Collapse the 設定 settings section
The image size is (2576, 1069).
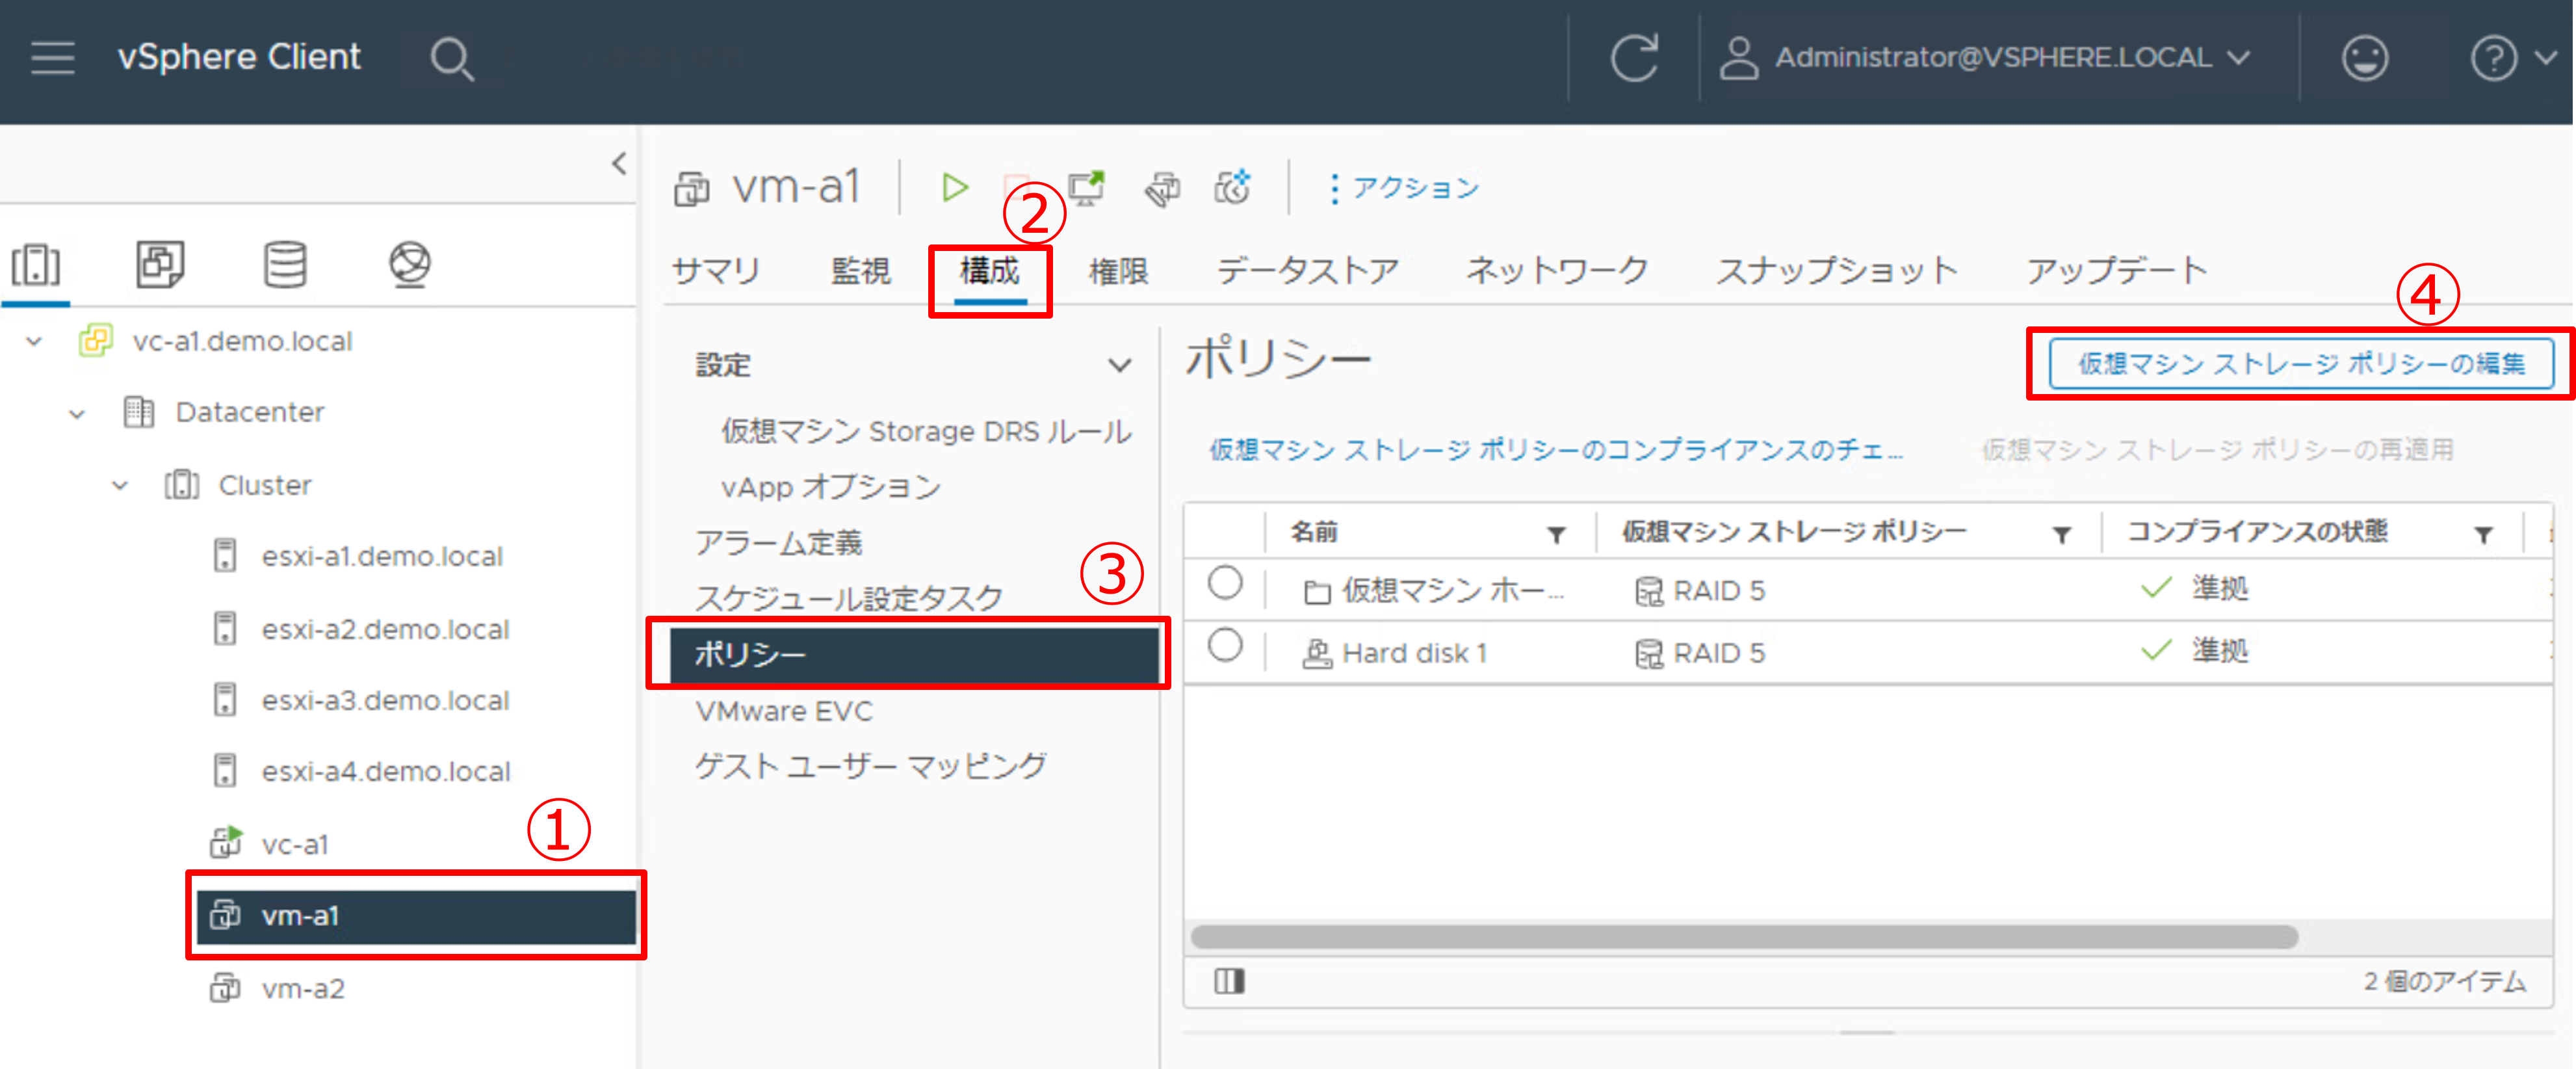[1120, 365]
